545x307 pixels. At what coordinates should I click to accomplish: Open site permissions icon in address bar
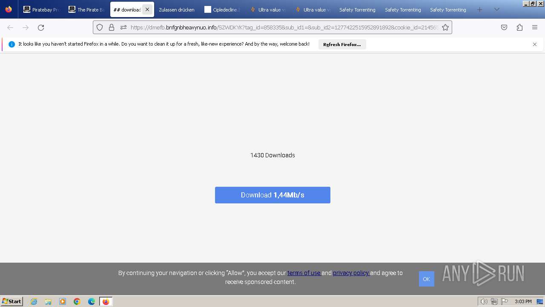pos(123,27)
